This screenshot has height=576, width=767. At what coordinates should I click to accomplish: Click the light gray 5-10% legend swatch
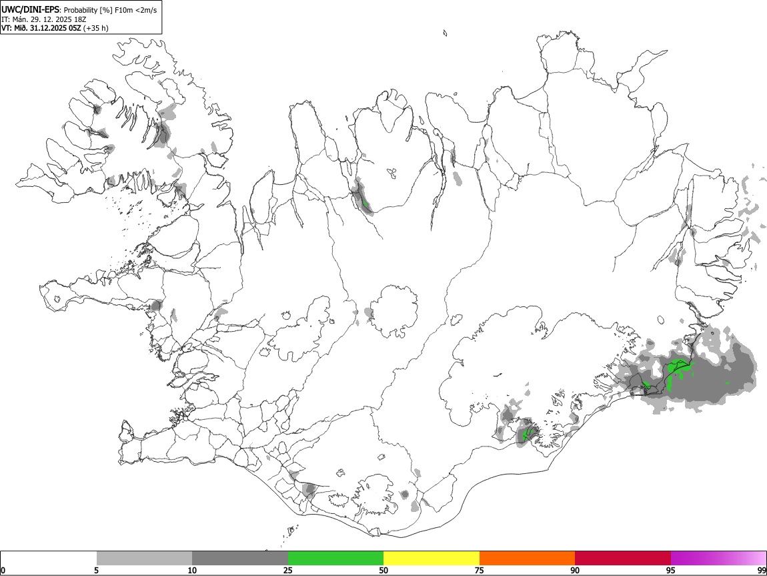pyautogui.click(x=144, y=559)
